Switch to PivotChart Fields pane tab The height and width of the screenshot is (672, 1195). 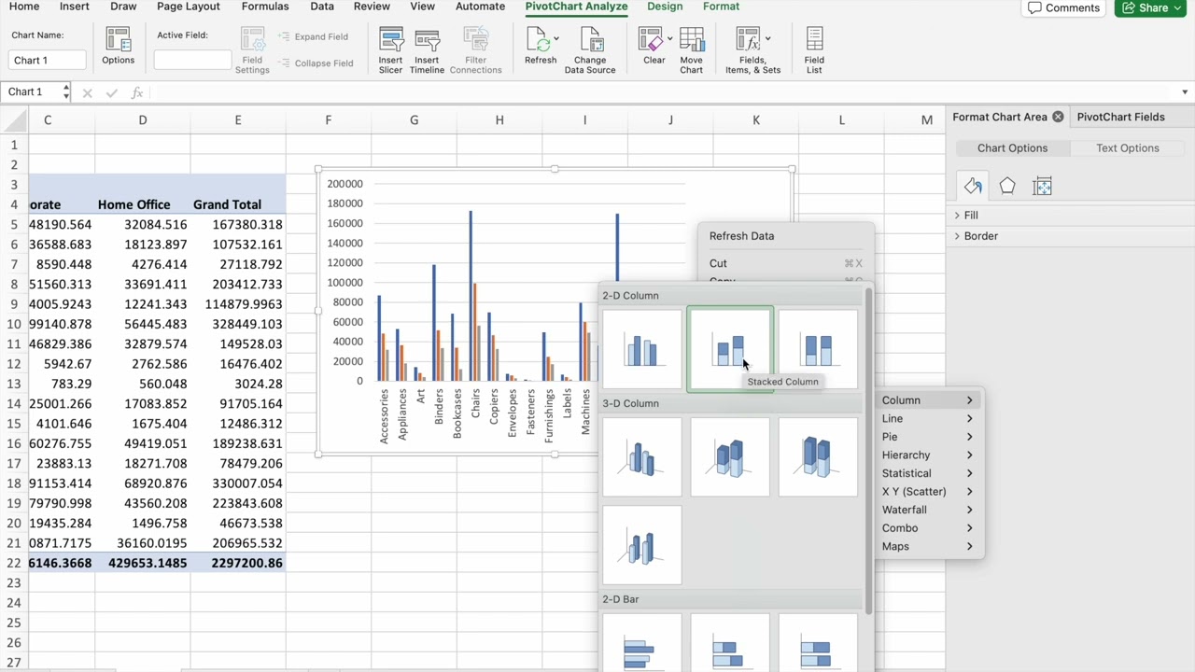click(1120, 117)
